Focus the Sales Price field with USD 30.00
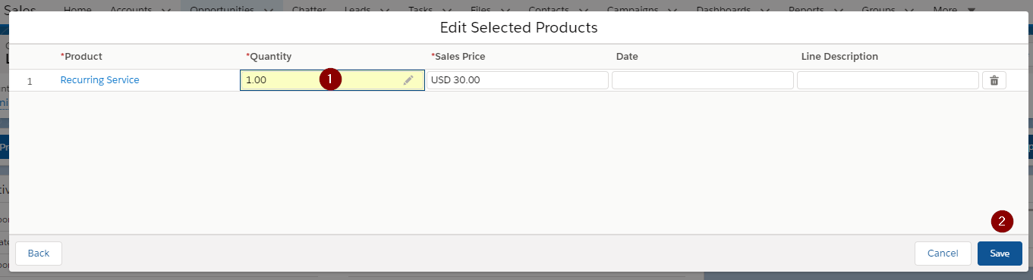The image size is (1033, 280). click(x=518, y=80)
